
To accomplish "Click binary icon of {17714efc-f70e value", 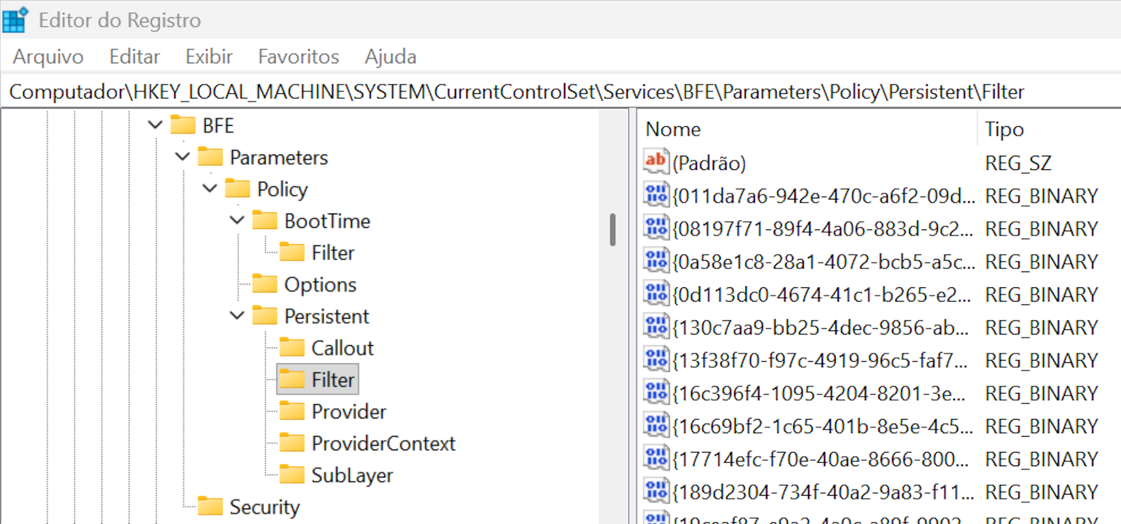I will click(x=656, y=458).
